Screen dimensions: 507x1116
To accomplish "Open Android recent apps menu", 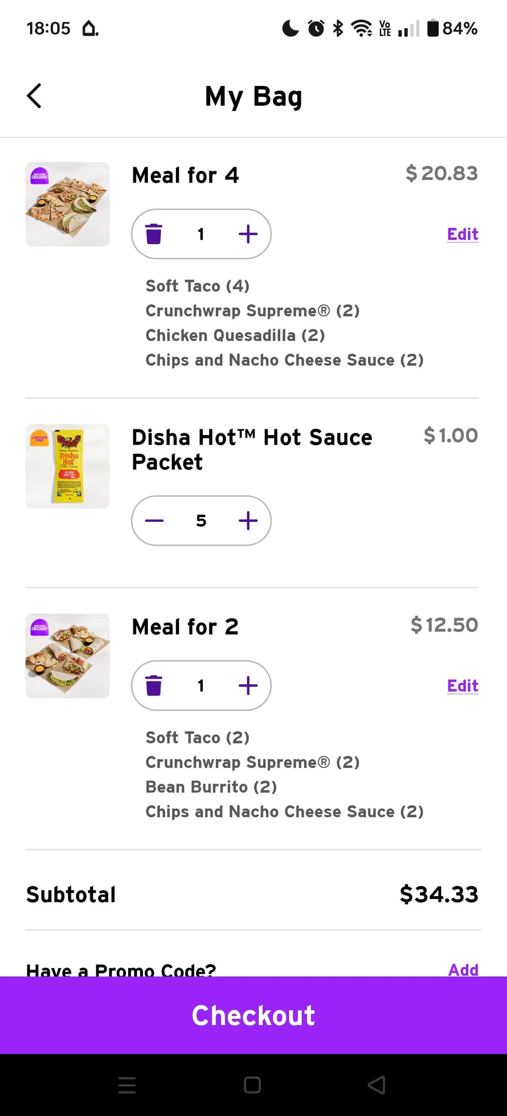I will 127,1085.
